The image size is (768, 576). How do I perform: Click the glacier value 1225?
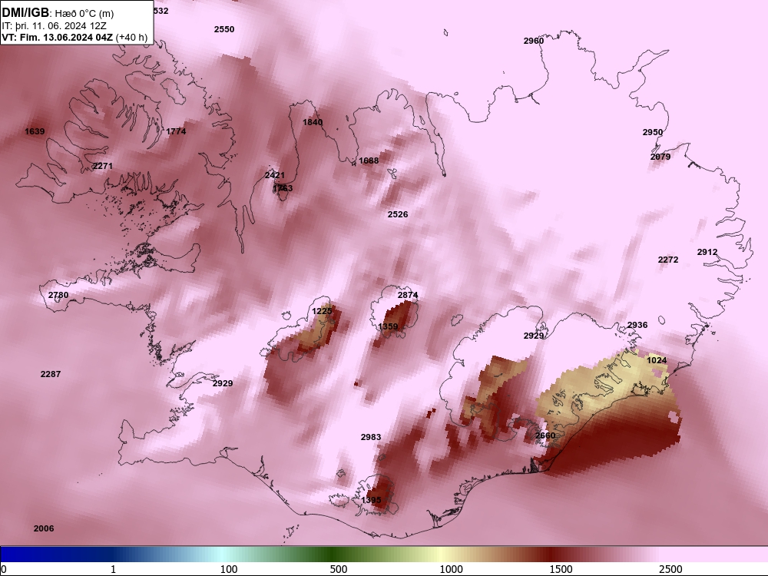tap(322, 311)
